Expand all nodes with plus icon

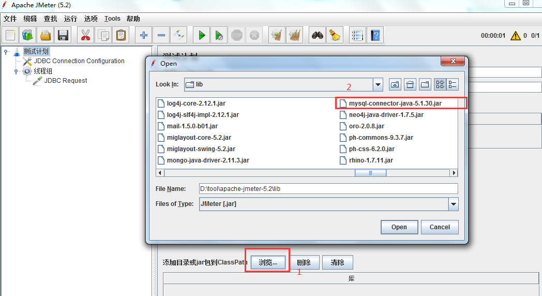(143, 35)
